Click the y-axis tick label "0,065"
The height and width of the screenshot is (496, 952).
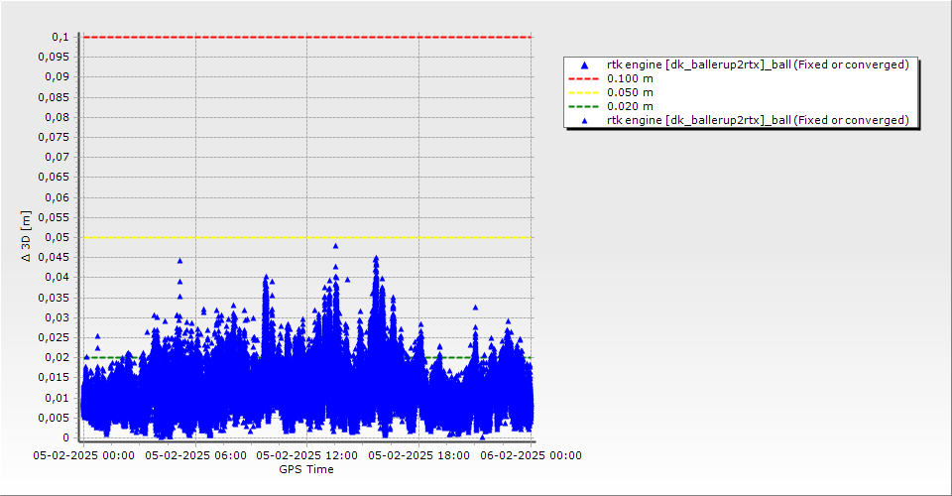pos(54,178)
